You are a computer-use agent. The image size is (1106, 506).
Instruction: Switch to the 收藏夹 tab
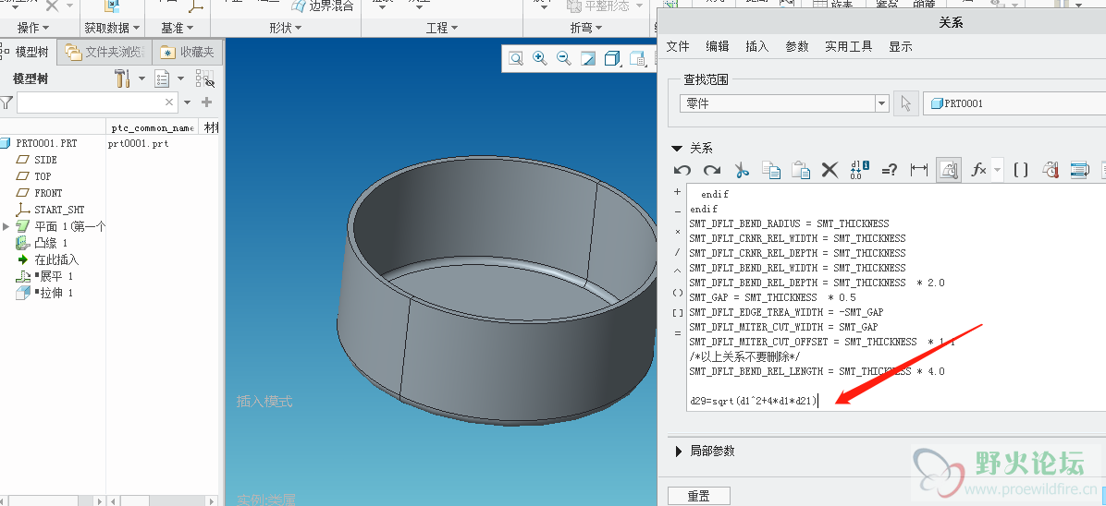tap(189, 52)
